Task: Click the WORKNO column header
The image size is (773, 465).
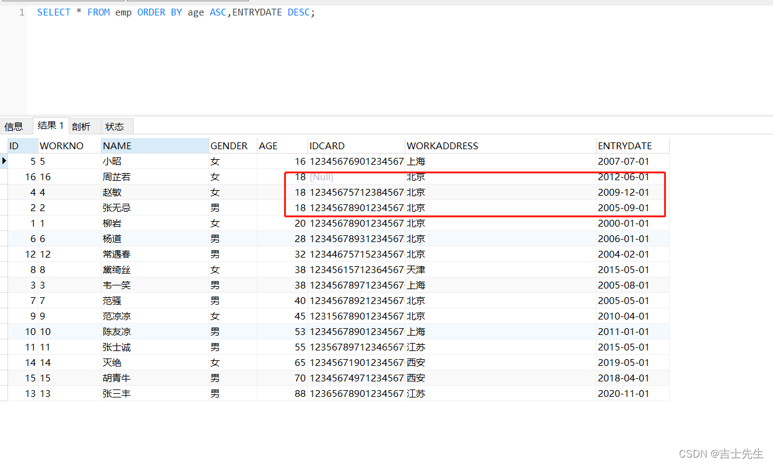Action: click(69, 146)
